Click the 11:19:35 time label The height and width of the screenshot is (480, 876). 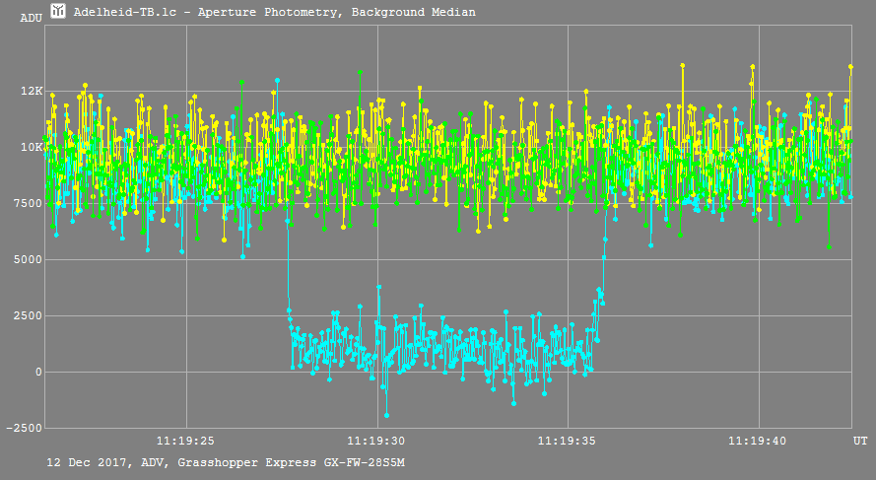pyautogui.click(x=567, y=441)
